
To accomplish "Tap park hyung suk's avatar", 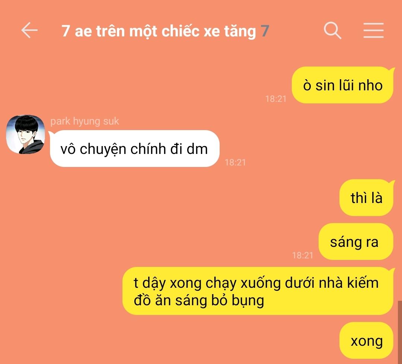I will (25, 134).
